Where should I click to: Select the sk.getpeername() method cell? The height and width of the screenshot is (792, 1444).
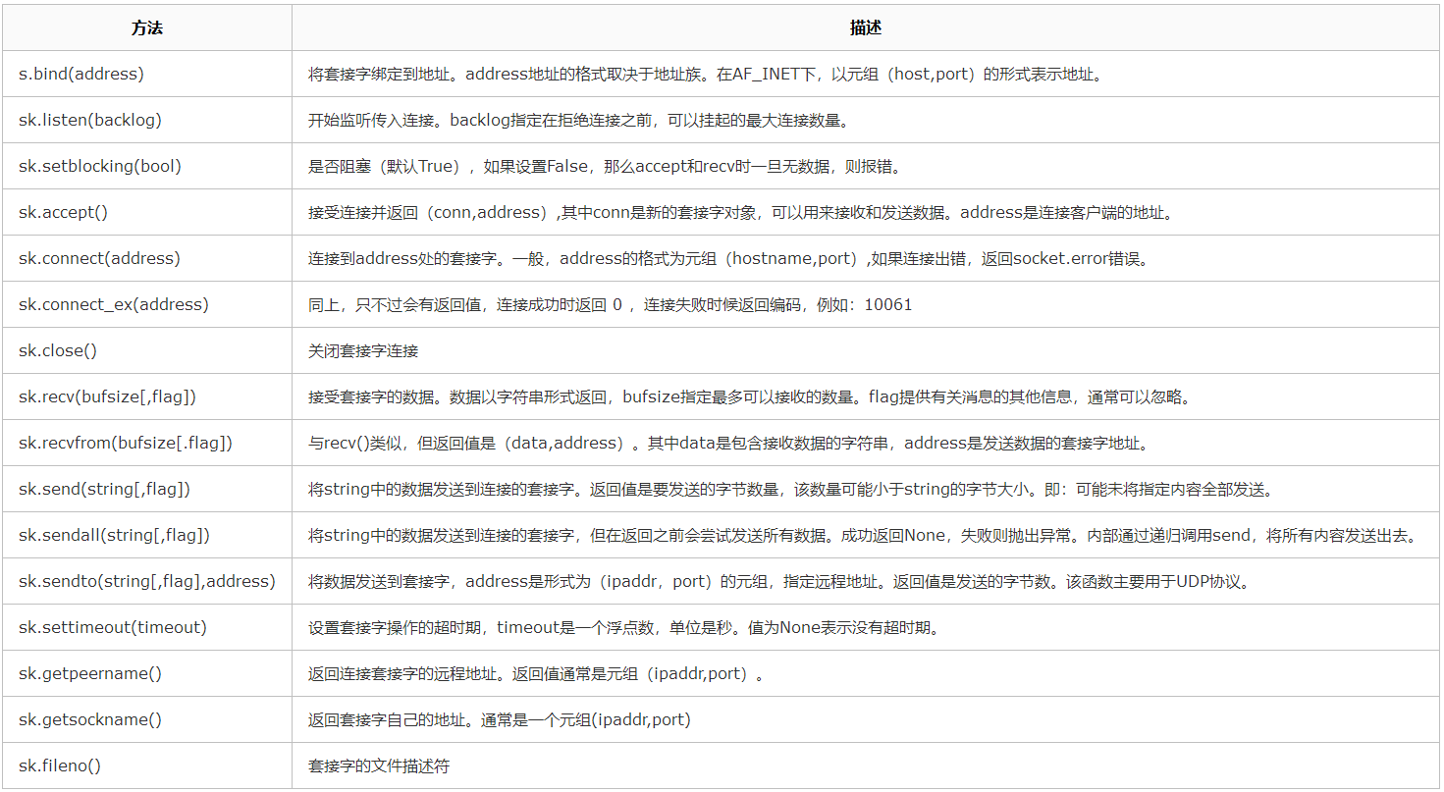pos(147,673)
